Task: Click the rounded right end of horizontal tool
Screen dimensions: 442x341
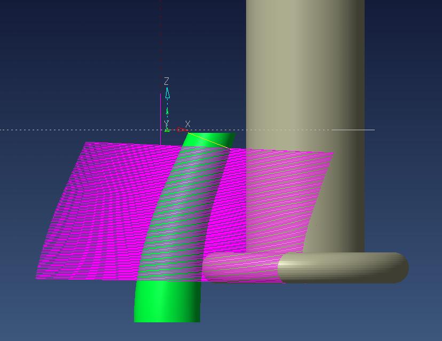Action: coord(398,268)
